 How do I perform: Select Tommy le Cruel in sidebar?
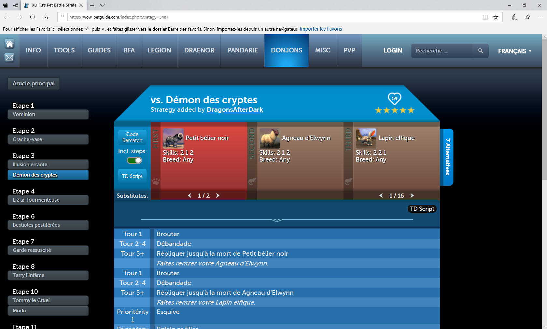coord(48,300)
